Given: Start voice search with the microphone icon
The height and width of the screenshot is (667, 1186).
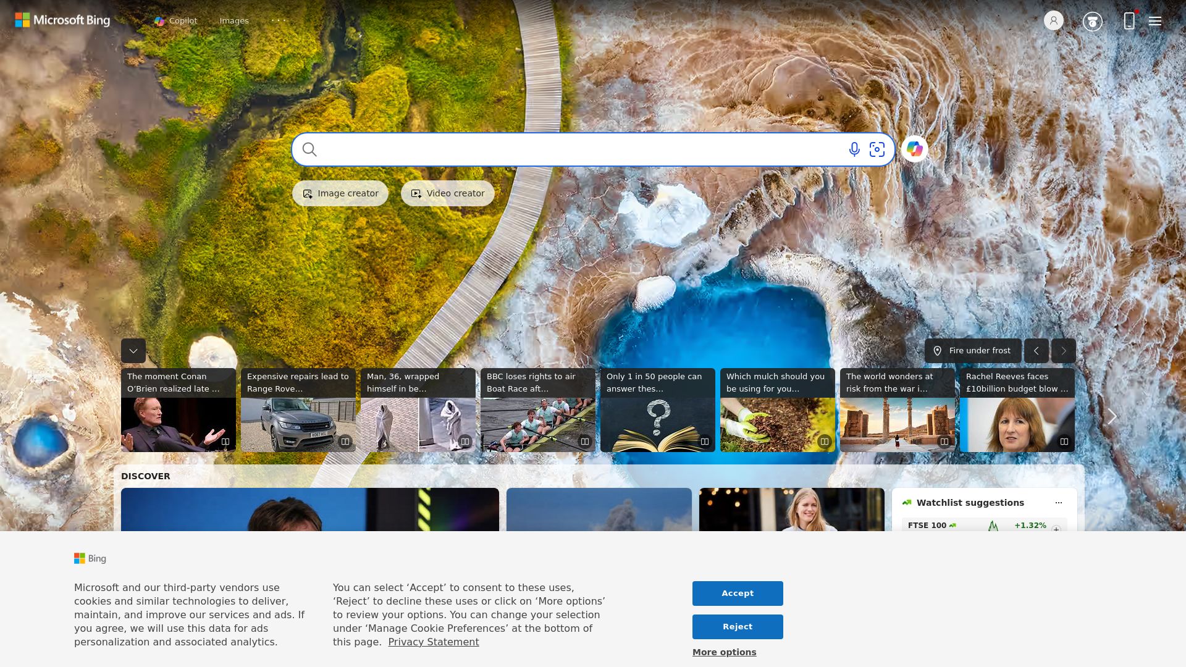Looking at the screenshot, I should pyautogui.click(x=854, y=149).
